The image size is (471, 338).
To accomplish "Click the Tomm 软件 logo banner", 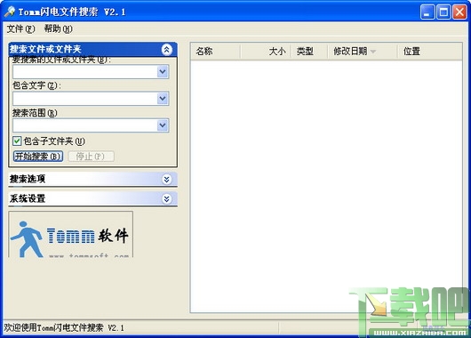I will click(x=71, y=235).
